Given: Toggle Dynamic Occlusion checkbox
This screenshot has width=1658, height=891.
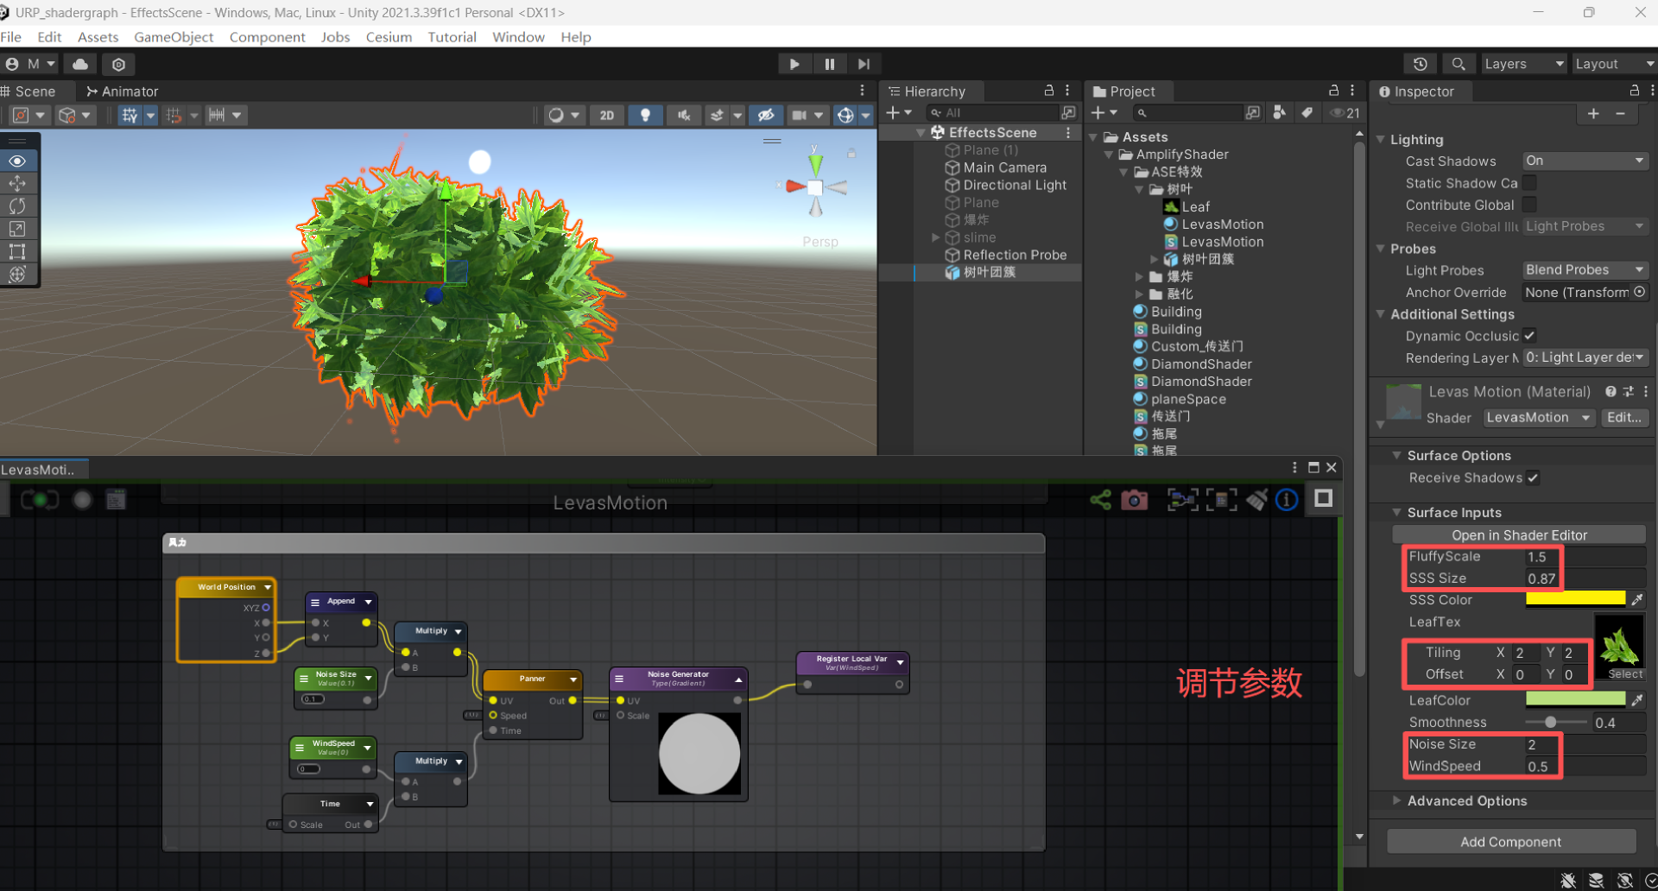Looking at the screenshot, I should point(1529,335).
